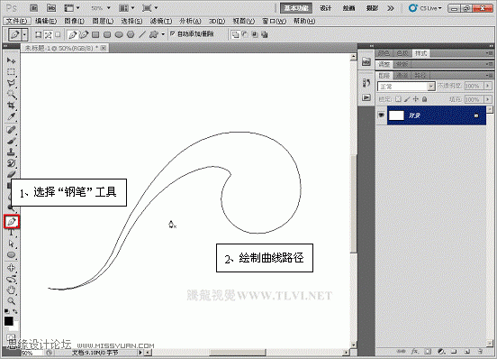Select the 3D Object Rotate tool

point(12,268)
